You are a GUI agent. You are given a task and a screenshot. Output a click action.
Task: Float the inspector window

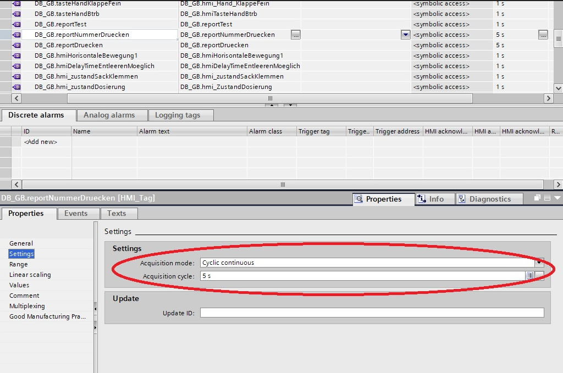(x=538, y=198)
